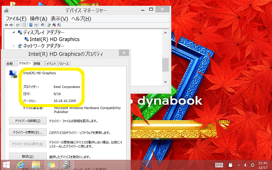Switch to the イベント tab

point(51,63)
